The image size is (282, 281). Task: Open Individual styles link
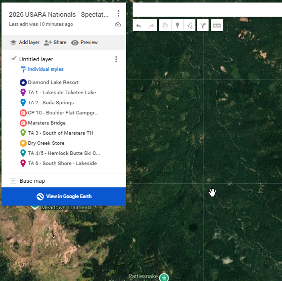point(46,69)
